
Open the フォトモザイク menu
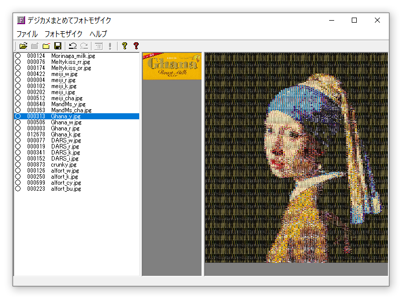64,34
